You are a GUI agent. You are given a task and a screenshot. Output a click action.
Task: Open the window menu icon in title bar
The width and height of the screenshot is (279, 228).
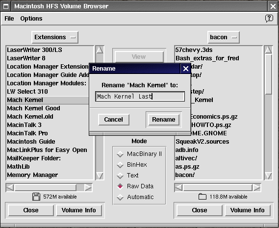[6, 6]
